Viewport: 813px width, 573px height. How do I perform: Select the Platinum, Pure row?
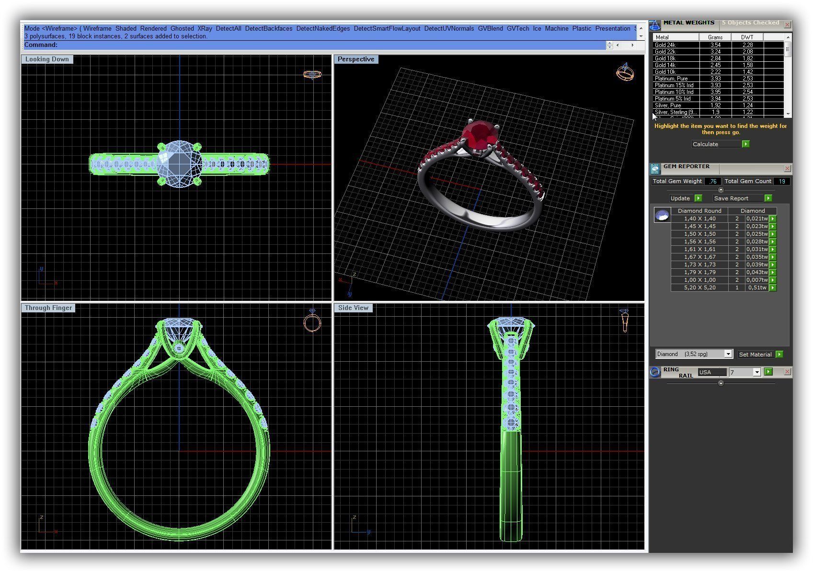tap(718, 79)
